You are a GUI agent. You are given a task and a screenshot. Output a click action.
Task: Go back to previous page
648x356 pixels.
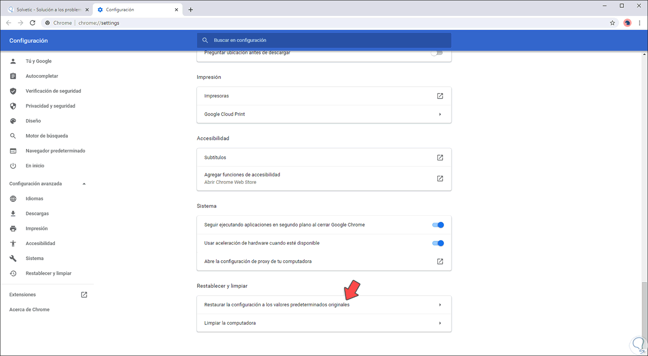pos(9,23)
